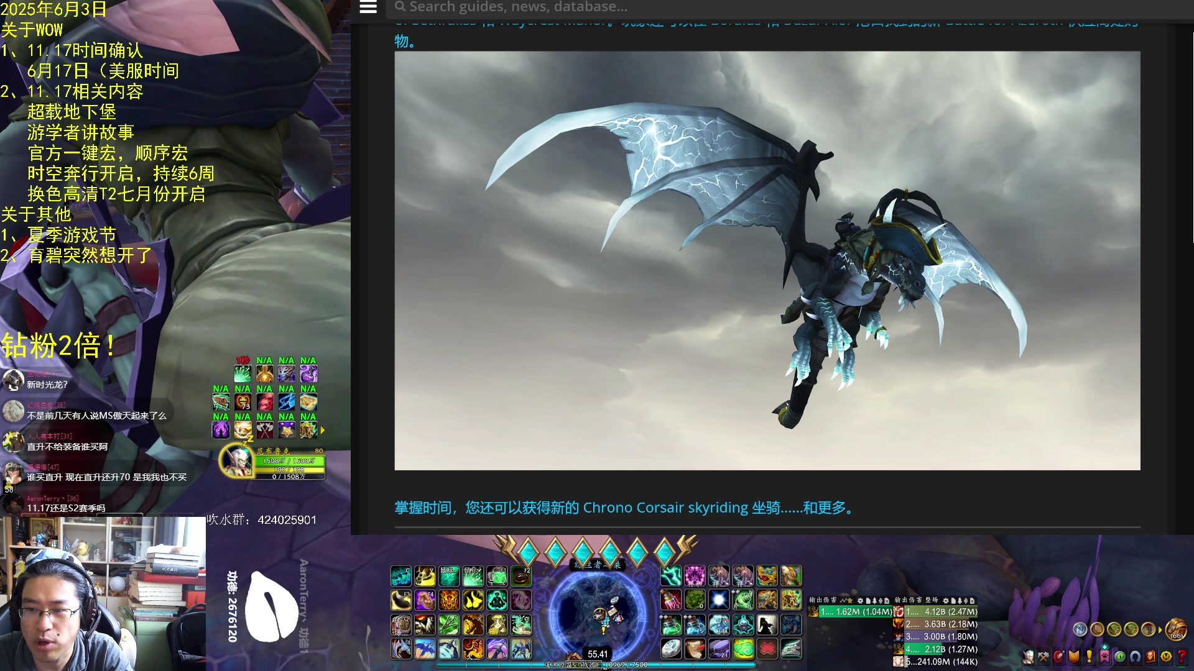Click chat message '新时光龙?'
Viewport: 1194px width, 671px height.
[x=47, y=385]
